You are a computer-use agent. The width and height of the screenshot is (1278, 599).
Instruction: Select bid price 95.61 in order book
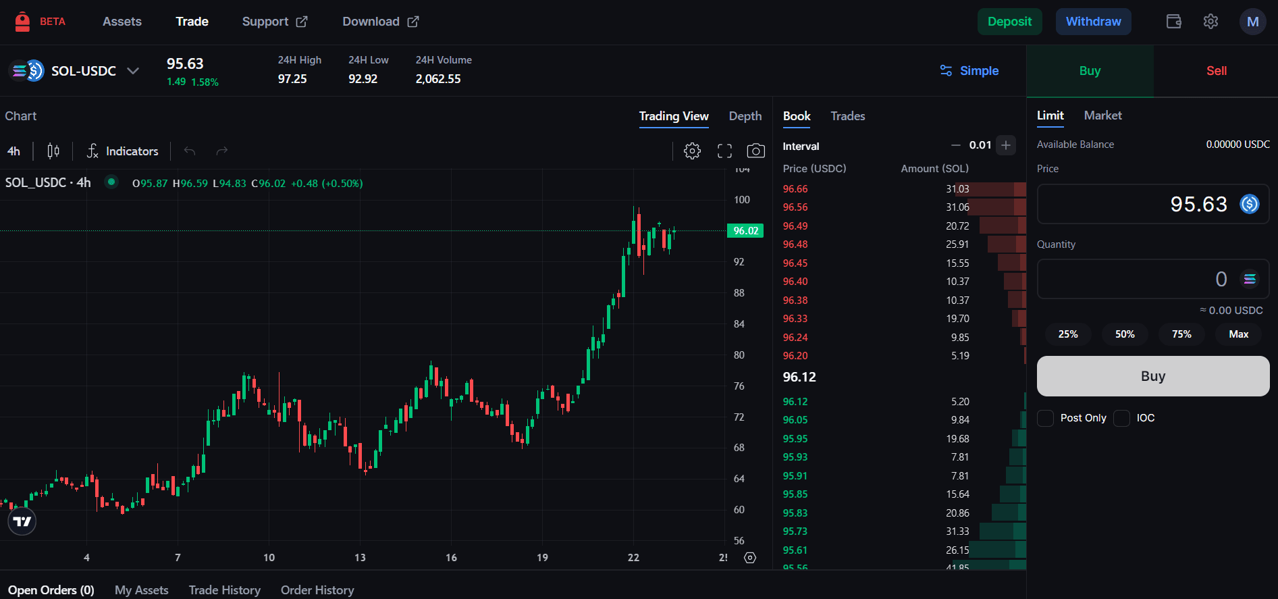pyautogui.click(x=795, y=550)
